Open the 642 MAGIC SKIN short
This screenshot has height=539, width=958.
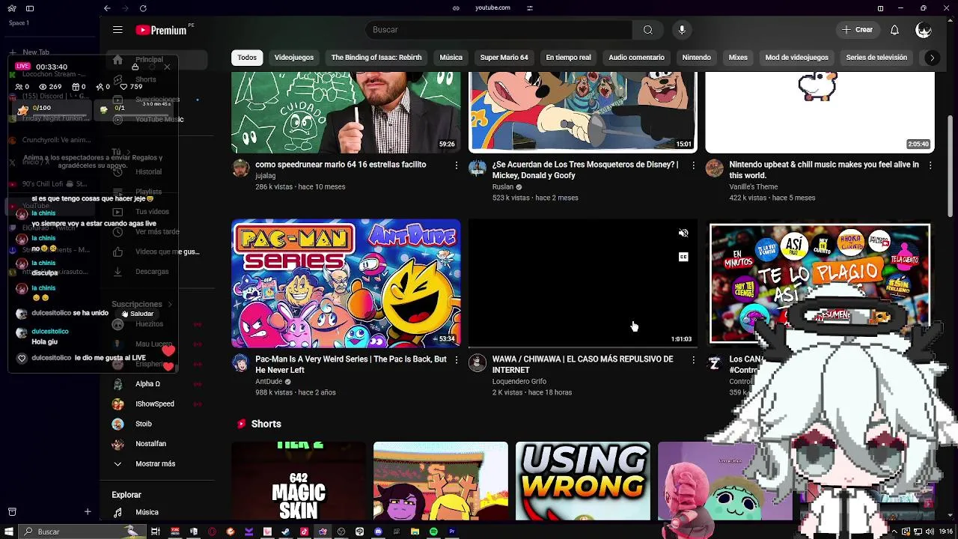pos(299,481)
